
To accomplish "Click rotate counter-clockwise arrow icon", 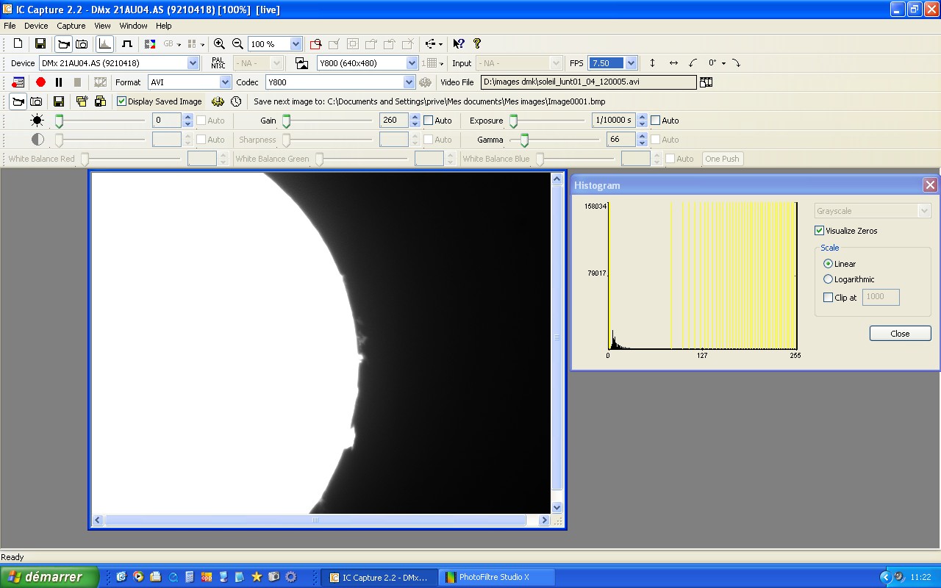I will pos(693,63).
